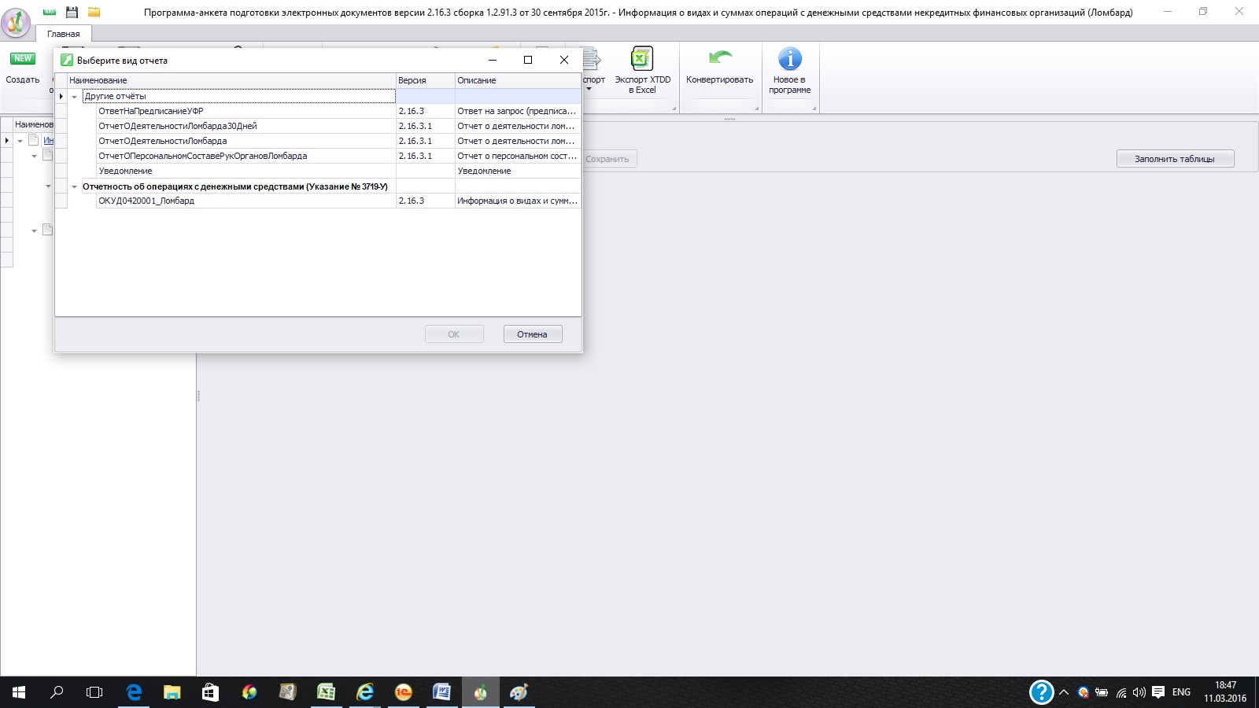
Task: Open Word from the Windows taskbar
Action: coord(441,692)
